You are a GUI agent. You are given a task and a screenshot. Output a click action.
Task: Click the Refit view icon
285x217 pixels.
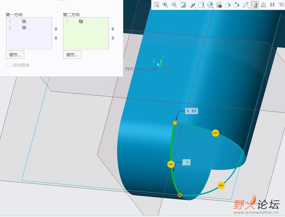point(156,5)
